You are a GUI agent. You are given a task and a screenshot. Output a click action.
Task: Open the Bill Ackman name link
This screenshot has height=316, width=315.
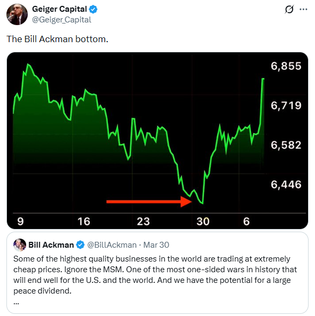pyautogui.click(x=51, y=245)
